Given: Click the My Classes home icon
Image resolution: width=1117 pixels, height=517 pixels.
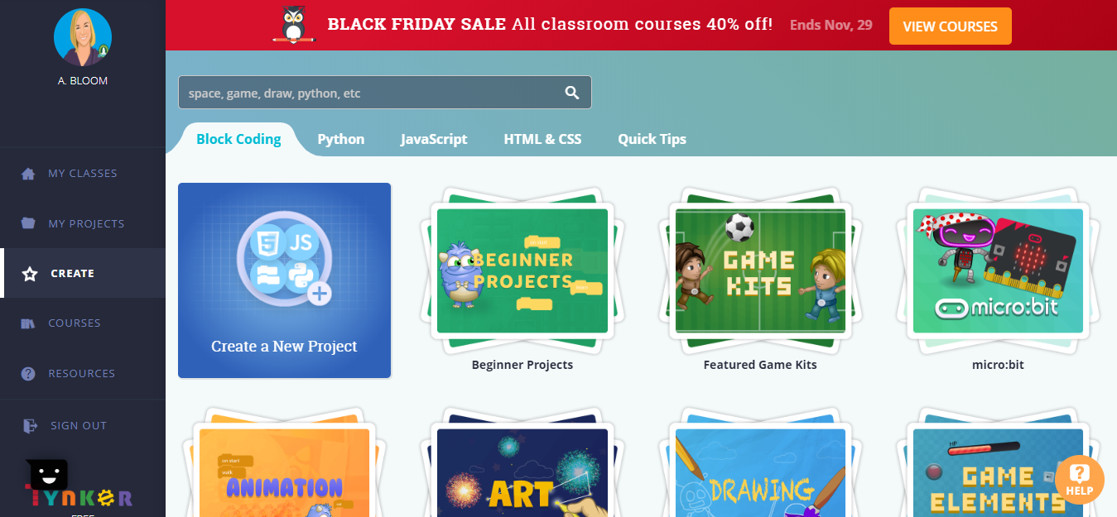Looking at the screenshot, I should click(28, 174).
